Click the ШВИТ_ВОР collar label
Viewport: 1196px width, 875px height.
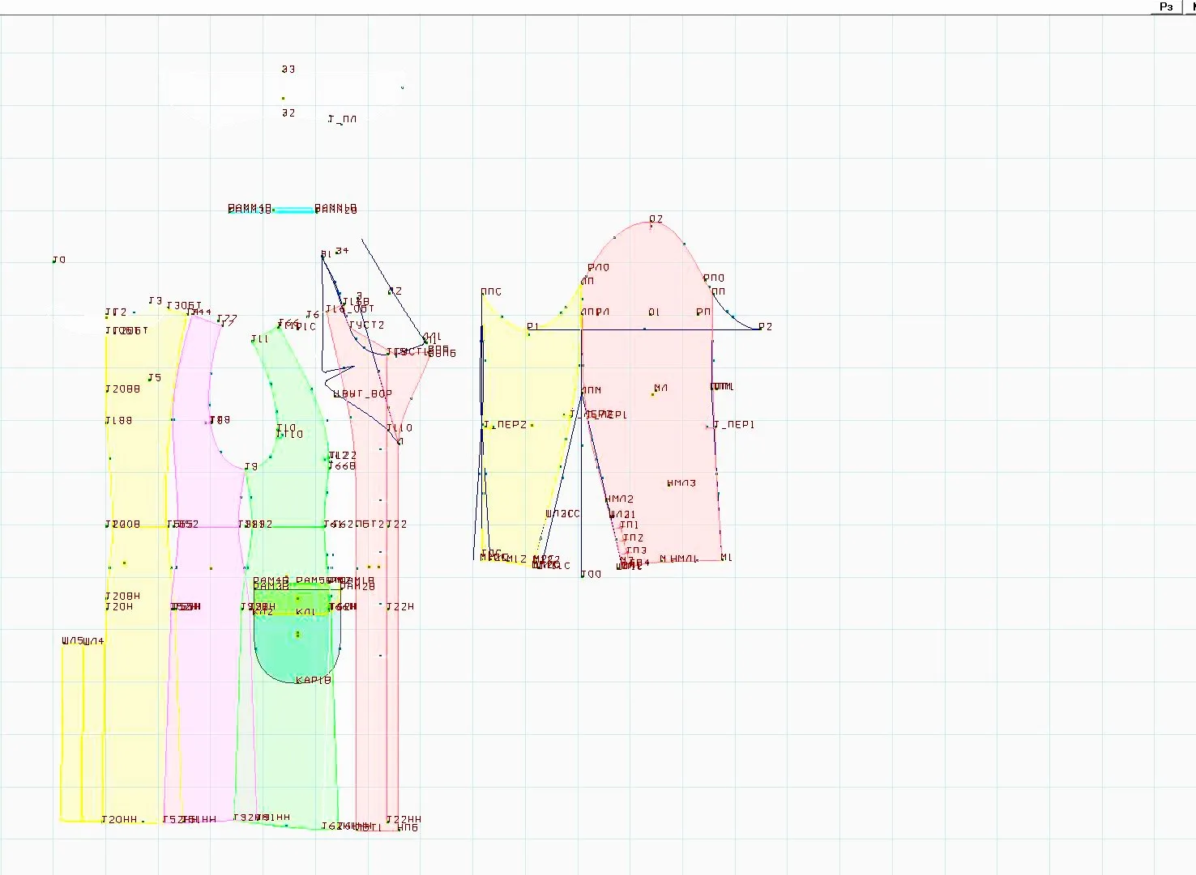pyautogui.click(x=362, y=393)
